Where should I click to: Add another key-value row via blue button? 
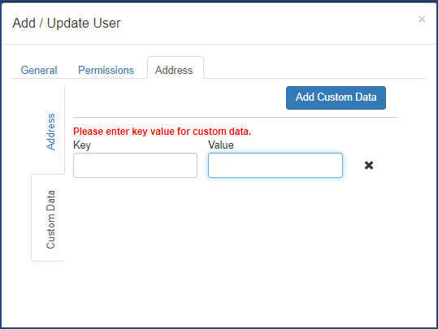pos(336,97)
